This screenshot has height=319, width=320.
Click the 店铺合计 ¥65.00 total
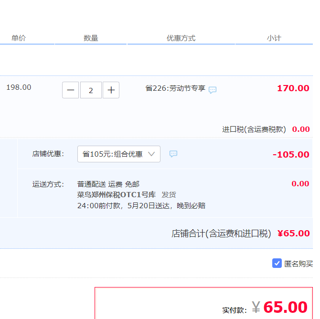241,233
